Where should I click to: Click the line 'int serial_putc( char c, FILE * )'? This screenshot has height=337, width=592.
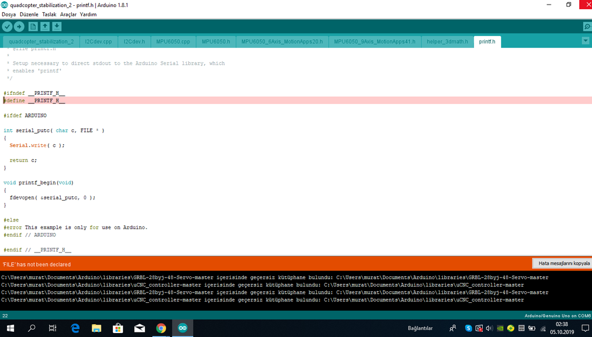coord(54,131)
